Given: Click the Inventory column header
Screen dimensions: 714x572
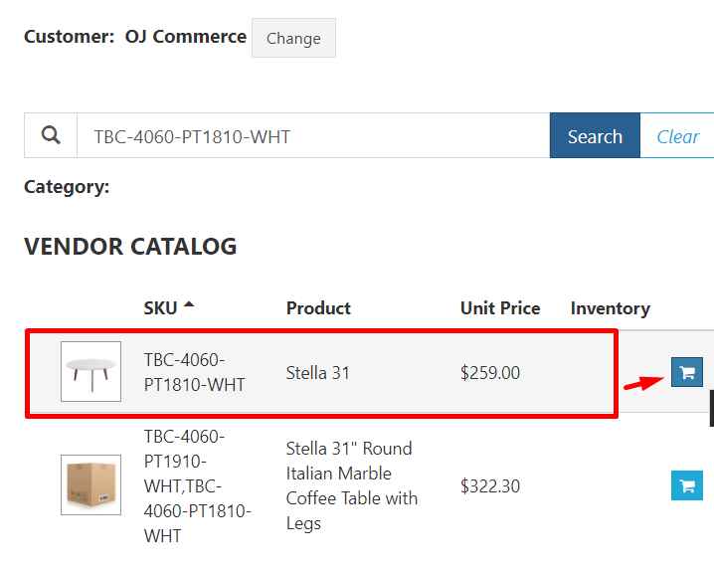Looking at the screenshot, I should coord(610,308).
